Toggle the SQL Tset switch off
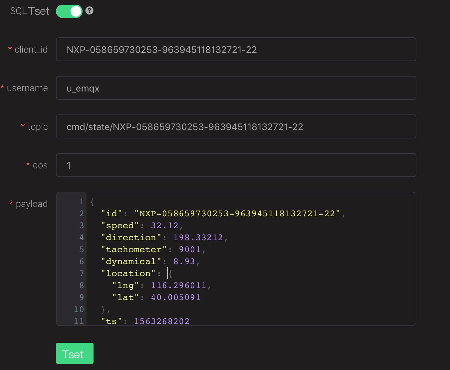Viewport: 450px width, 370px height. coord(69,11)
